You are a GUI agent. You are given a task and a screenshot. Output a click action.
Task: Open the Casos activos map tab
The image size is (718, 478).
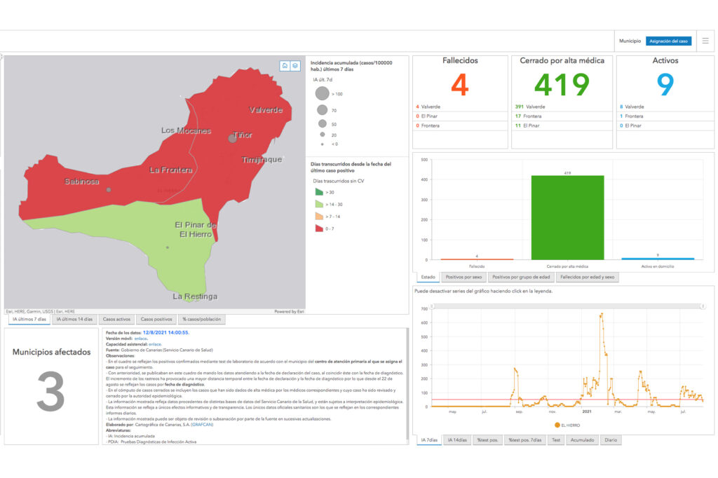coord(116,320)
